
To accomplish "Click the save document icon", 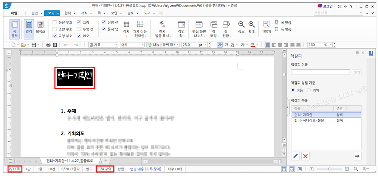I will 34,45.
